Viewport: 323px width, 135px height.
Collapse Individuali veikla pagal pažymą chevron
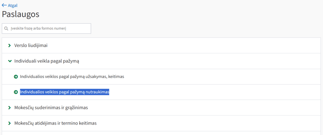9,61
